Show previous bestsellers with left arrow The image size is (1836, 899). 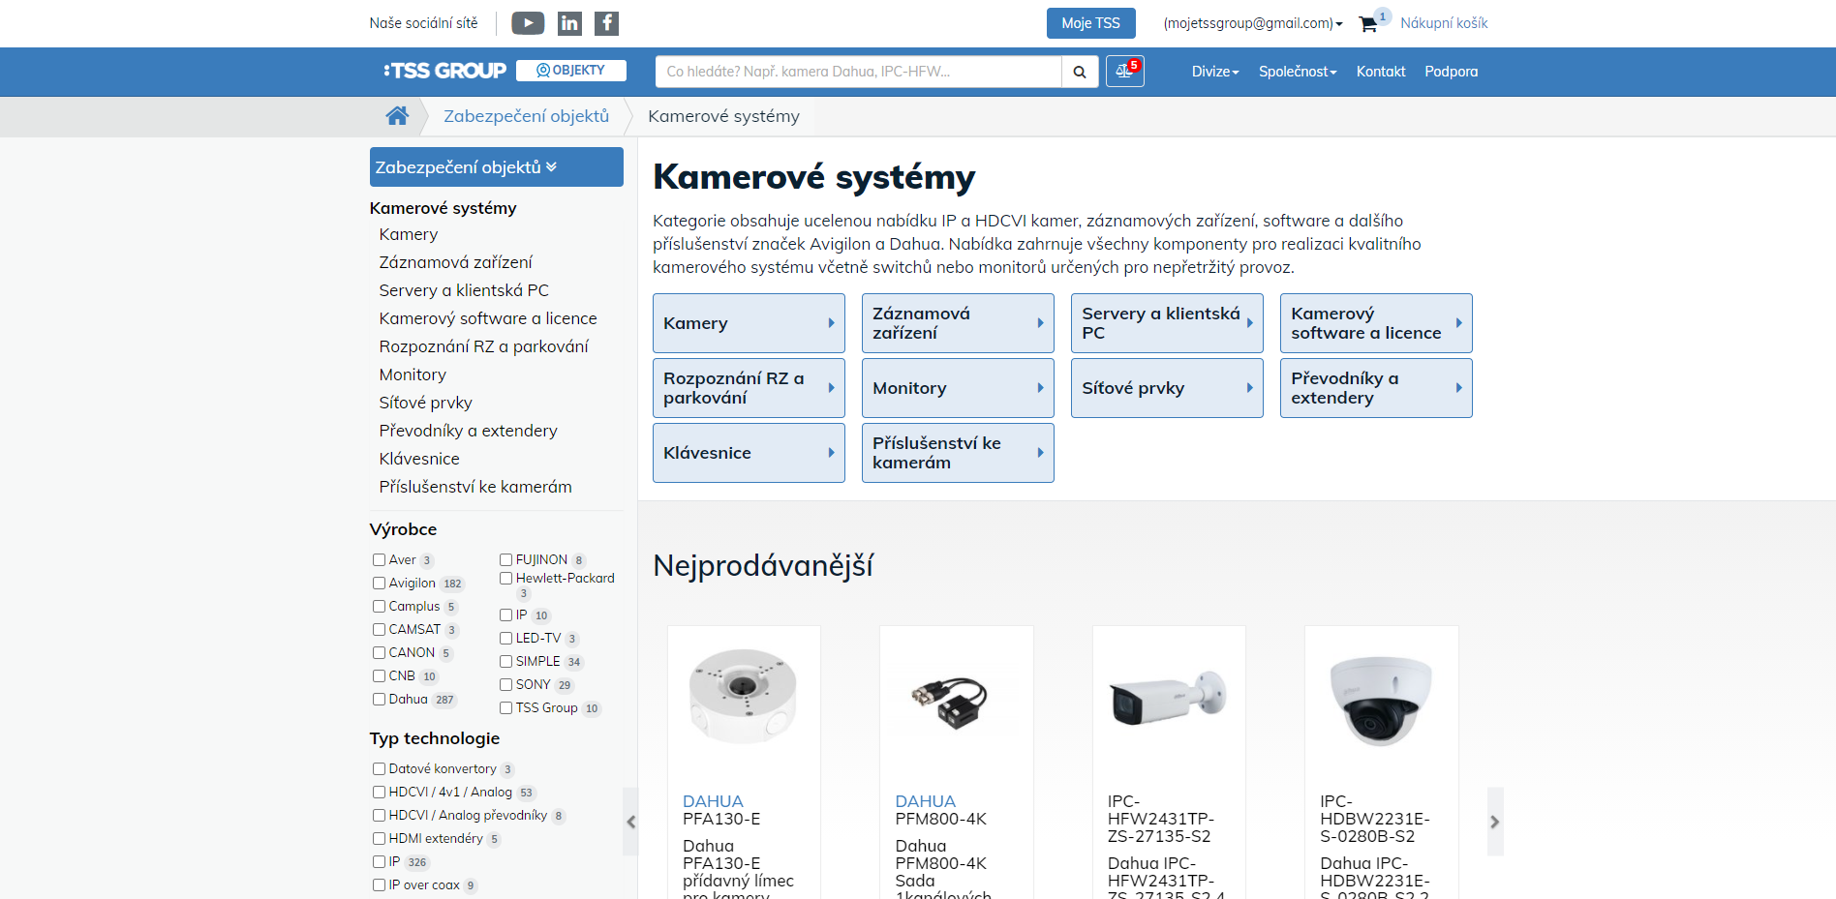[x=631, y=822]
